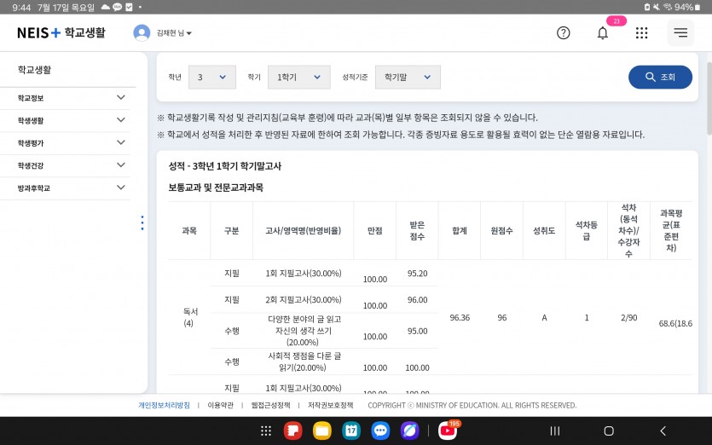The height and width of the screenshot is (445, 712).
Task: Click the 학교생활 sidebar heading
Action: (34, 69)
